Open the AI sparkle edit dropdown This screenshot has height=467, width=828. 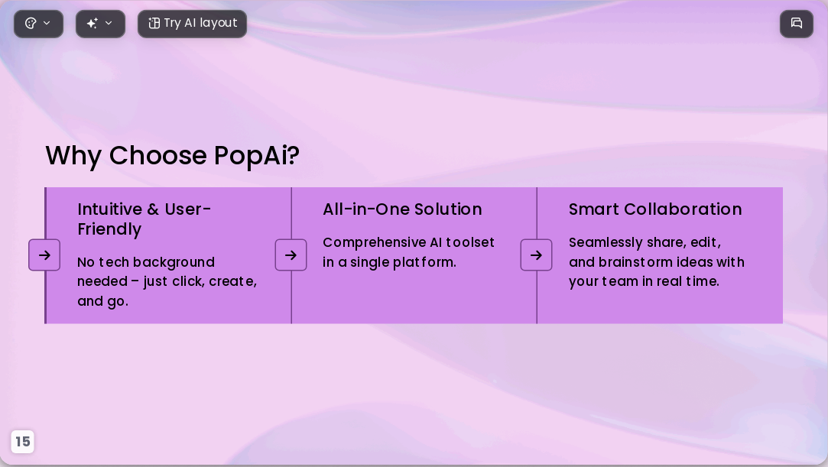(100, 24)
